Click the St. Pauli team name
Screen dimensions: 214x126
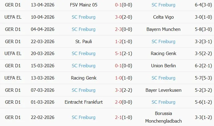pos(84,41)
